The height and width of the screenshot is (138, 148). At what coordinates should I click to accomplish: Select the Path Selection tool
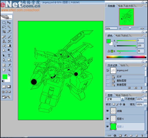coord(4,56)
